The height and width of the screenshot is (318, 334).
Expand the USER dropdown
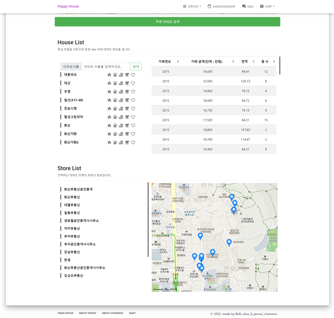point(267,6)
